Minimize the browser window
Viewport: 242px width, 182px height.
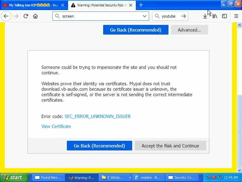(224, 4)
